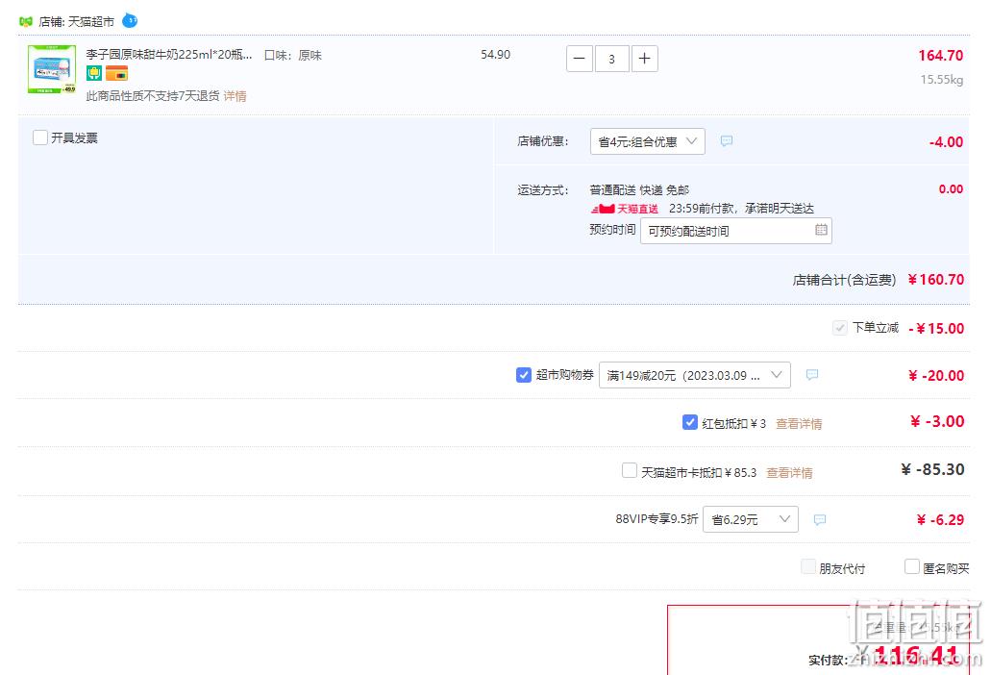Click the 88VIP discount amount ¥ -6.29
The width and height of the screenshot is (991, 675).
(940, 520)
